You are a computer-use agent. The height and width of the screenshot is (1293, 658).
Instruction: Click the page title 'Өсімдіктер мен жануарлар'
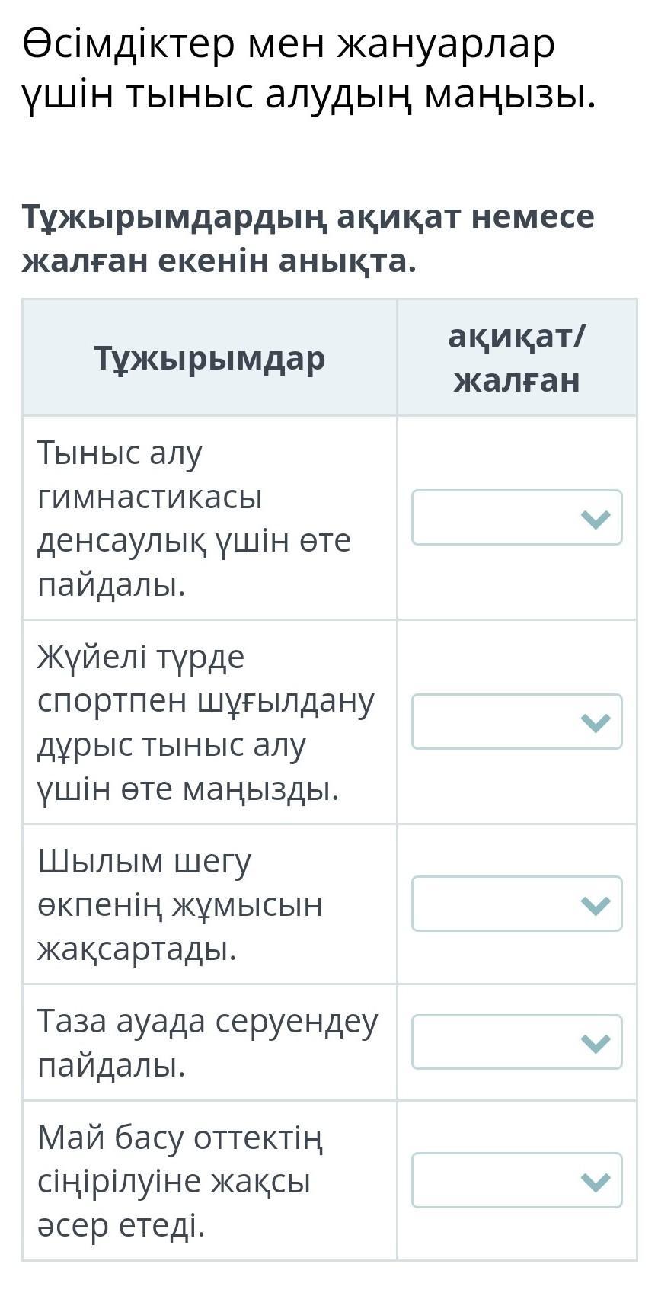pos(289,43)
